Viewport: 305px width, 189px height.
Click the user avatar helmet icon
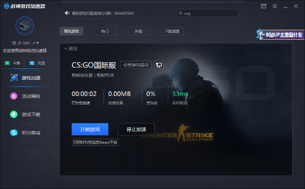25,26
